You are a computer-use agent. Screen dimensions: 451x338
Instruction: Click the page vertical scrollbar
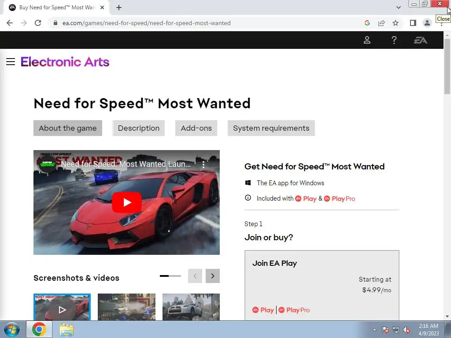[x=447, y=66]
